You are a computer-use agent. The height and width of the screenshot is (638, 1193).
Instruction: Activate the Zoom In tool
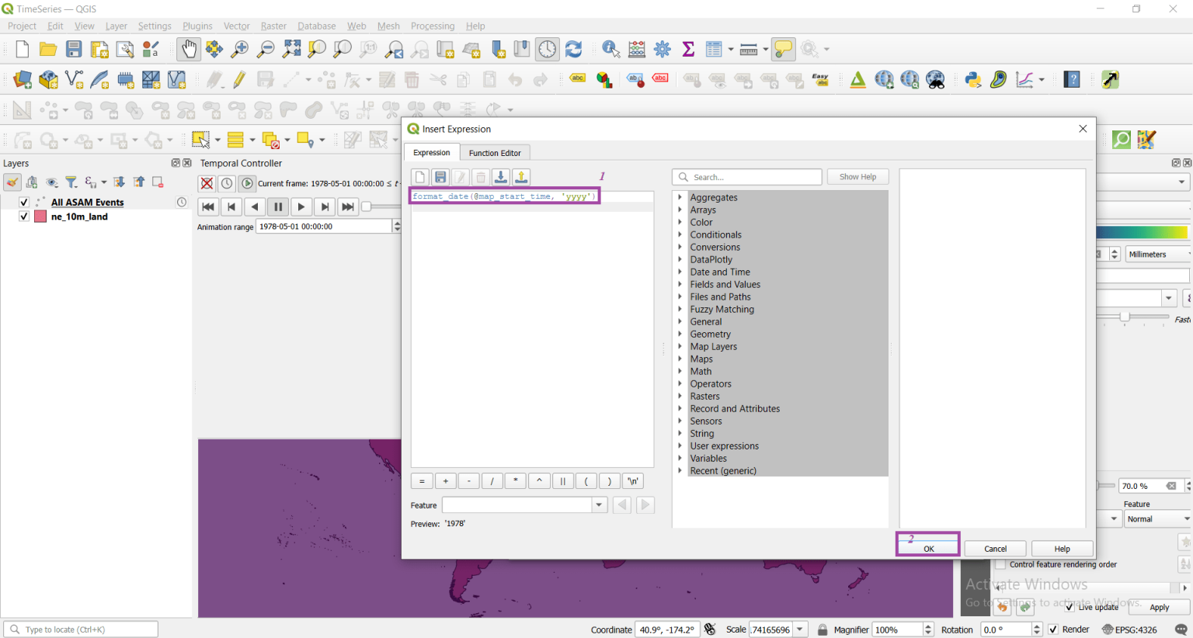click(x=239, y=48)
